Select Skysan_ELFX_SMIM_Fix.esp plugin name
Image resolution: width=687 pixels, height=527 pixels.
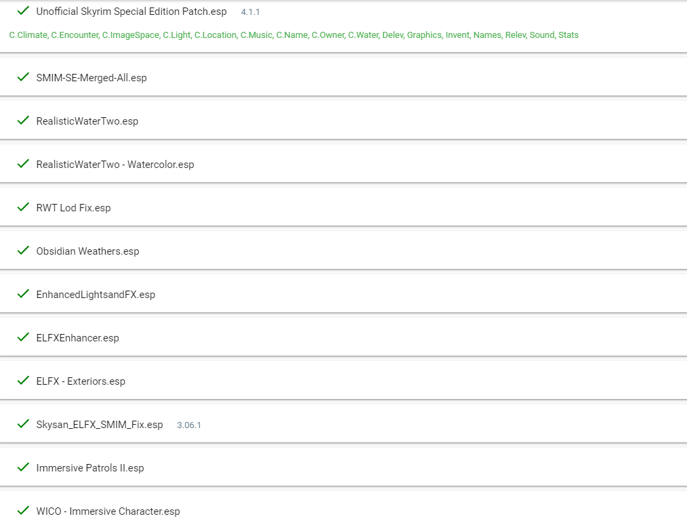pos(100,425)
